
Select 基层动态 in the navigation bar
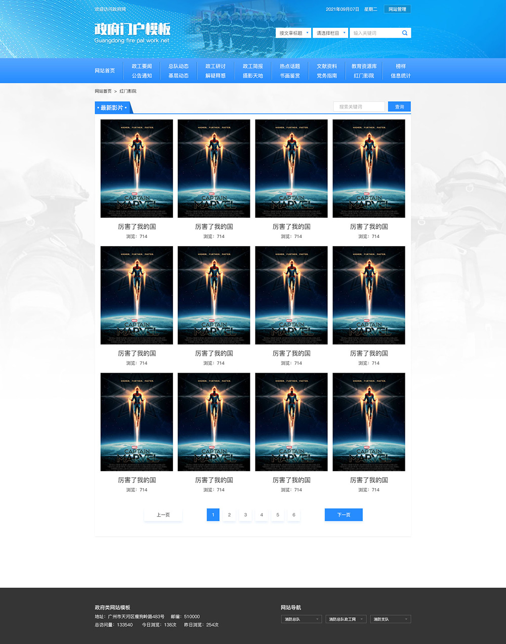(179, 76)
